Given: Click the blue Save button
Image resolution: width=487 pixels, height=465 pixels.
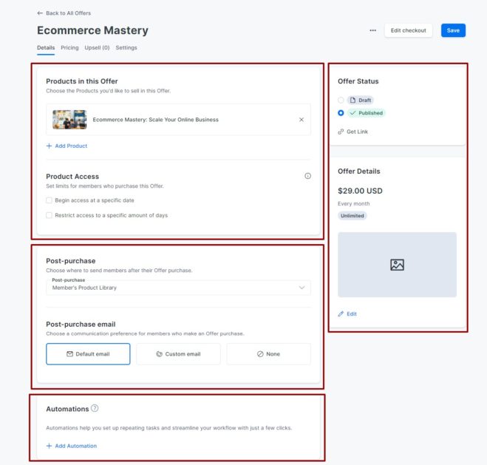Looking at the screenshot, I should 453,30.
